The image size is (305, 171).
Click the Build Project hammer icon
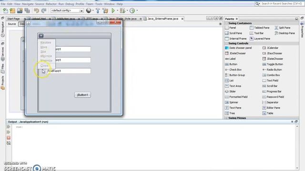click(98, 10)
